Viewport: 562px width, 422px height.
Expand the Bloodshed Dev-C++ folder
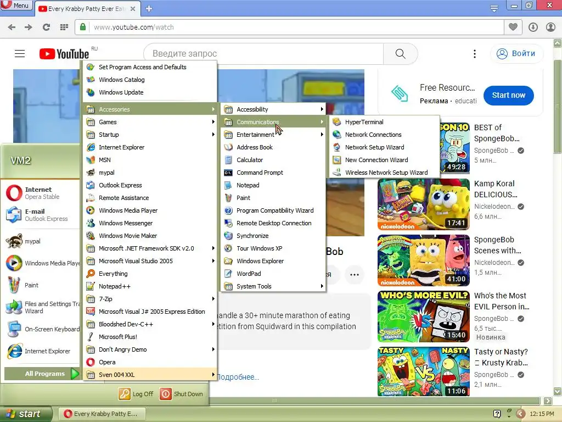click(x=150, y=324)
